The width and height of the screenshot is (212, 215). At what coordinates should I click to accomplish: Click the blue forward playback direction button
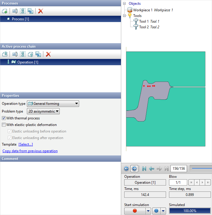[134, 169]
